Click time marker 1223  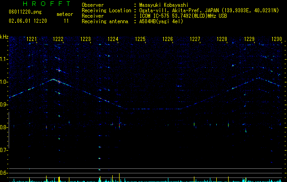[85, 39]
